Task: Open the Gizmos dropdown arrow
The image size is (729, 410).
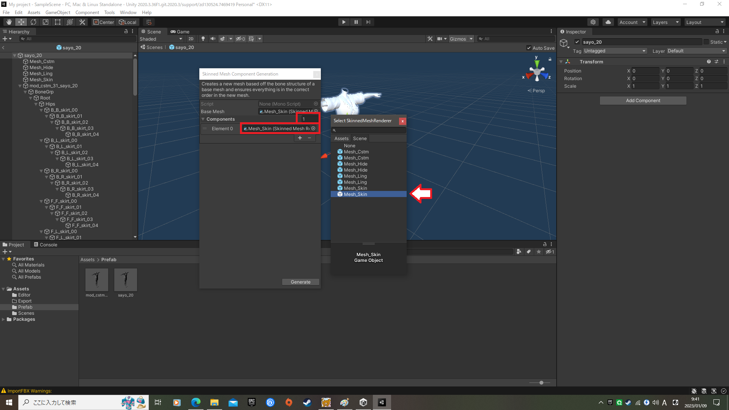Action: [471, 39]
